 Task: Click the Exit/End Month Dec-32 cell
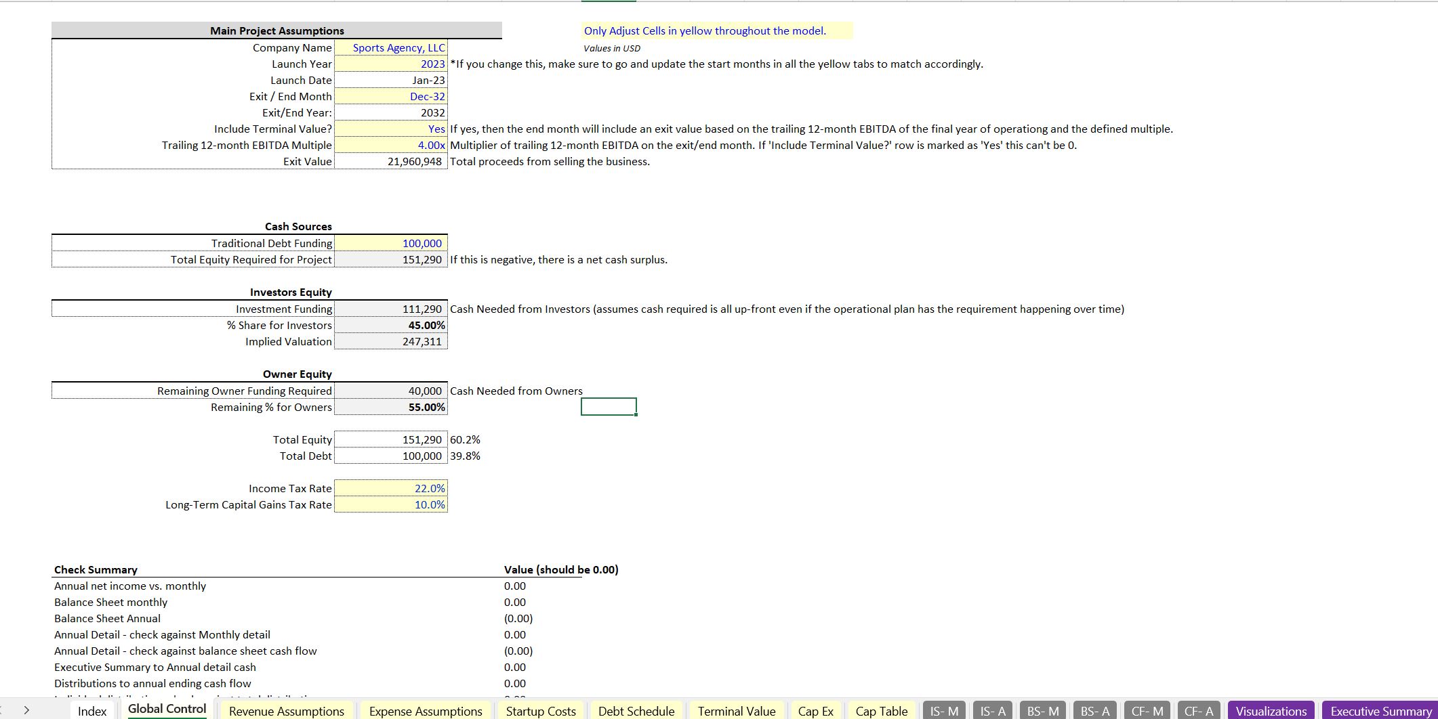point(391,96)
